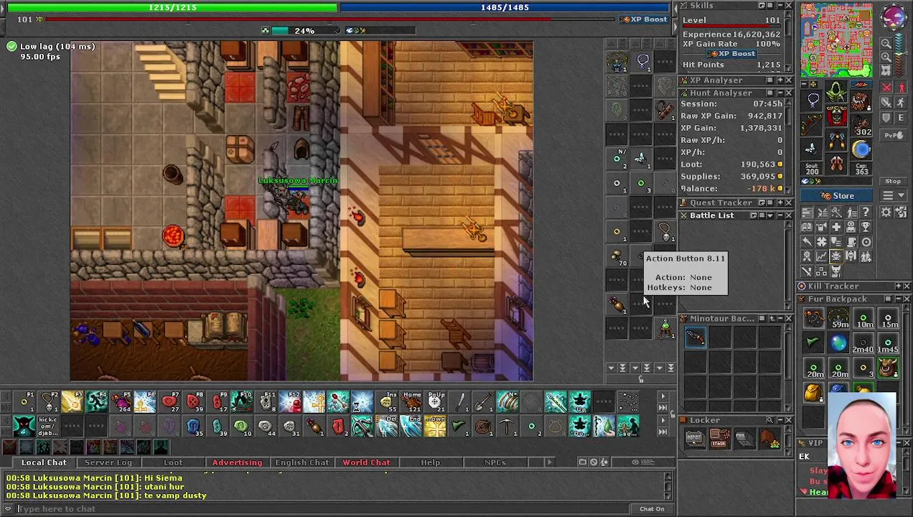913x517 pixels.
Task: Center the minimap on the character
Action: tap(886, 70)
